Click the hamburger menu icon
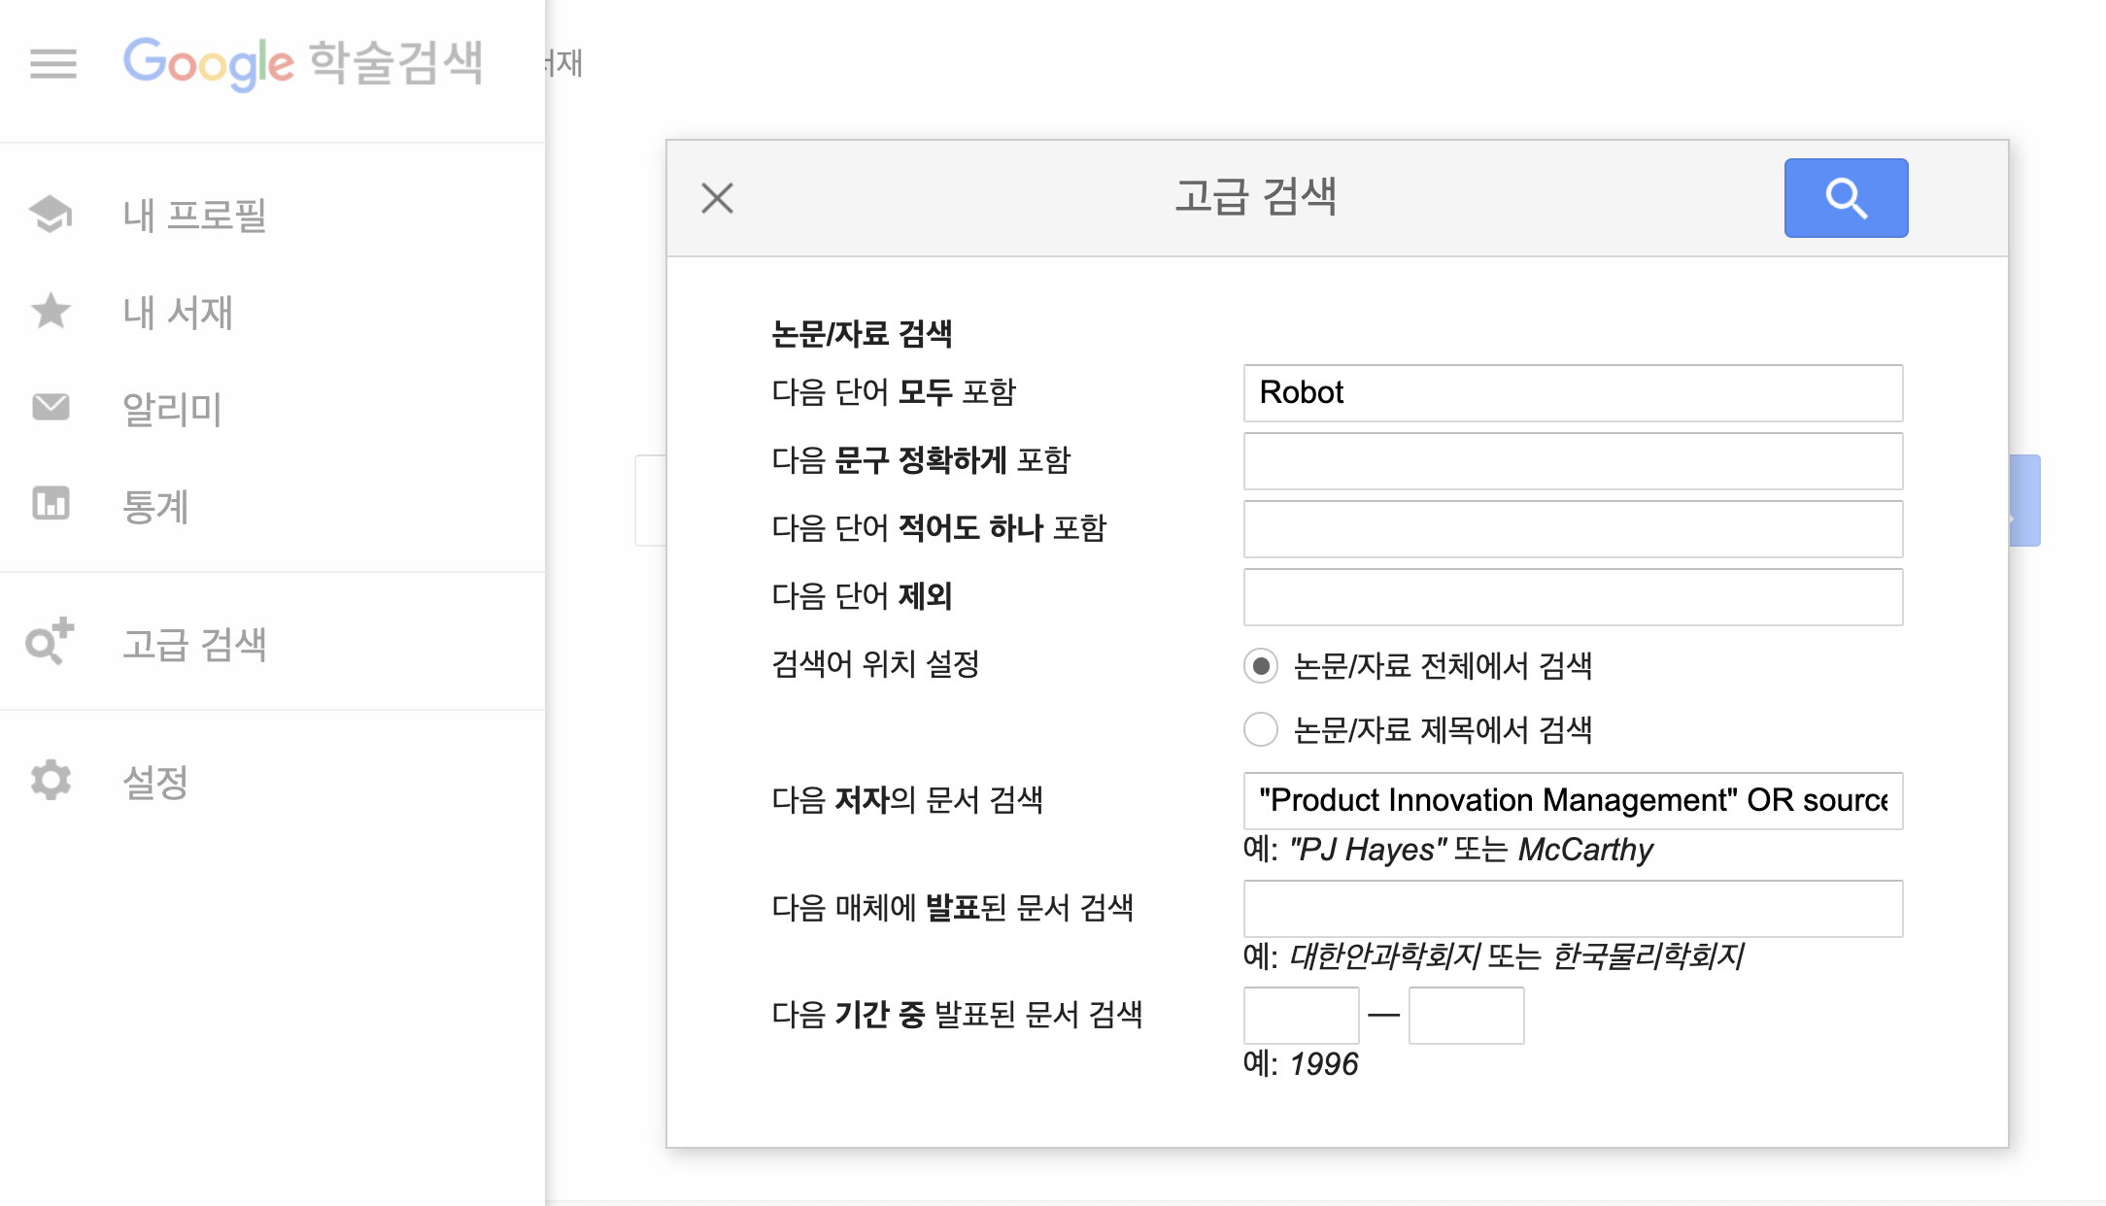The height and width of the screenshot is (1206, 2106). point(52,64)
